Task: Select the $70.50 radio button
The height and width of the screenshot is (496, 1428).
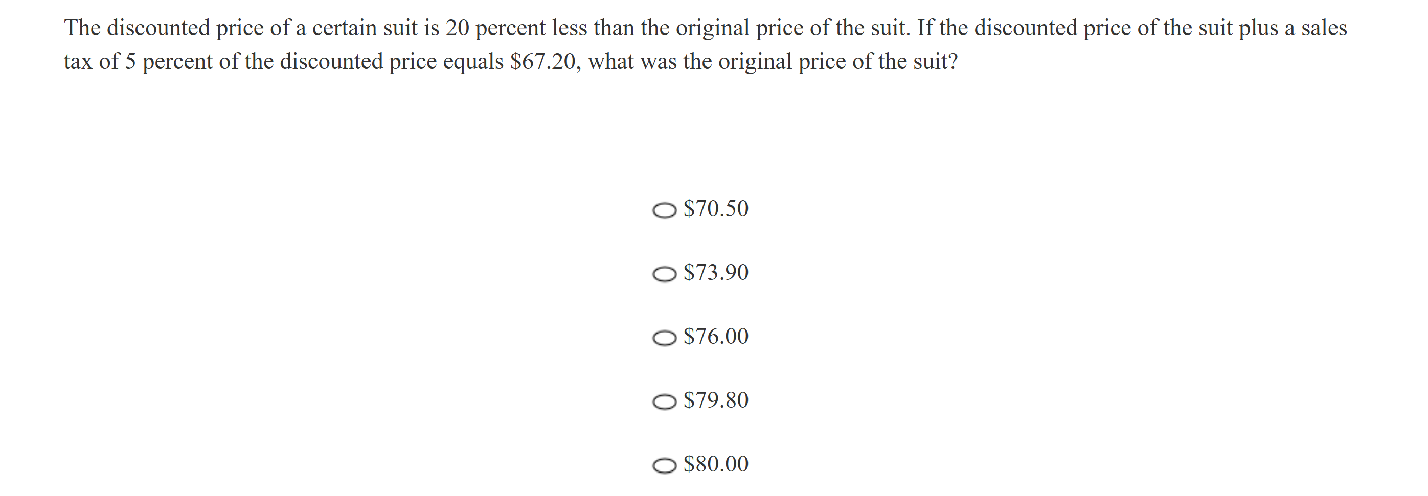Action: coord(664,211)
